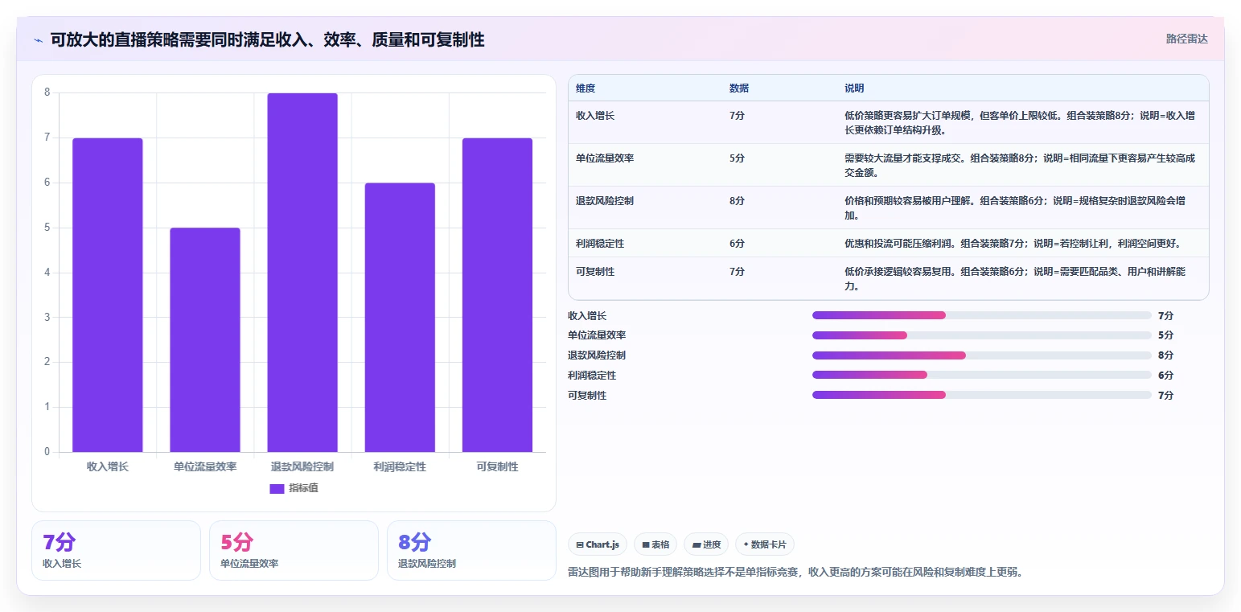Click the 退款风险控制 bar in chart
The image size is (1241, 612).
(302, 273)
